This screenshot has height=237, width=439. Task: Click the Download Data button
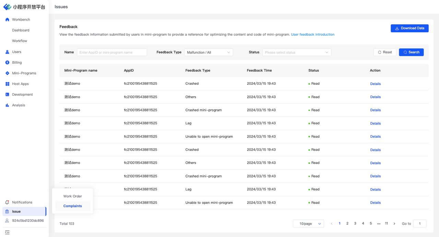point(410,28)
